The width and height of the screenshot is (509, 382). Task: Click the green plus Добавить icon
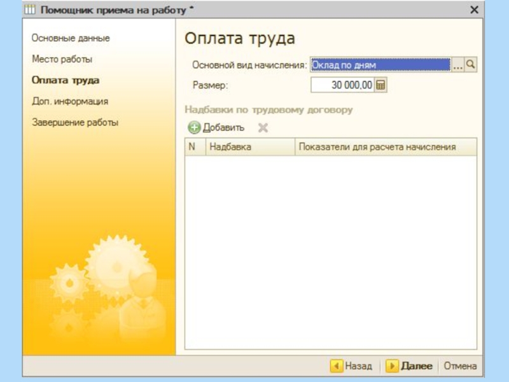coord(194,128)
